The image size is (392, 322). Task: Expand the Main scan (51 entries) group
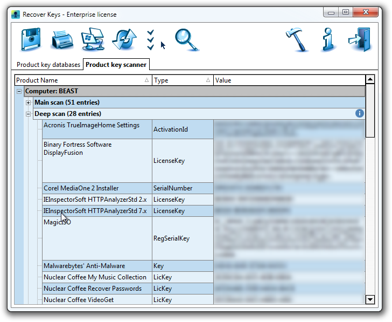(28, 102)
